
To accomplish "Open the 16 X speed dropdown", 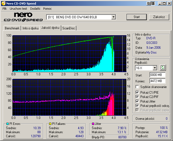I will 155,68.
